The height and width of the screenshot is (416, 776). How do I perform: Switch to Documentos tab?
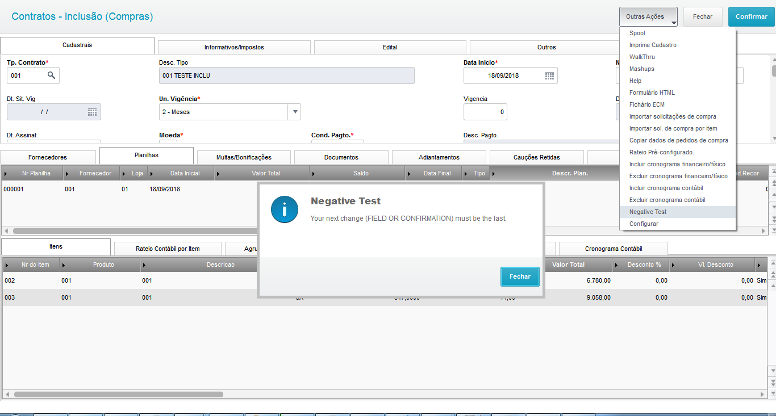click(341, 157)
